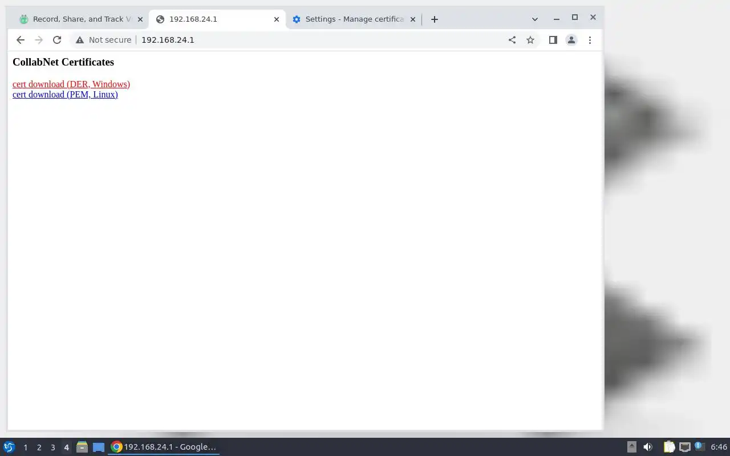730x456 pixels.
Task: Click the Not secure warning indicator
Action: (103, 40)
